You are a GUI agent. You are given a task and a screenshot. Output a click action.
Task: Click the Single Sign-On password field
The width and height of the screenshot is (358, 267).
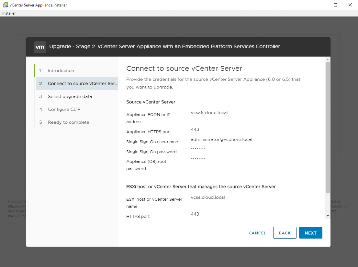pos(198,149)
